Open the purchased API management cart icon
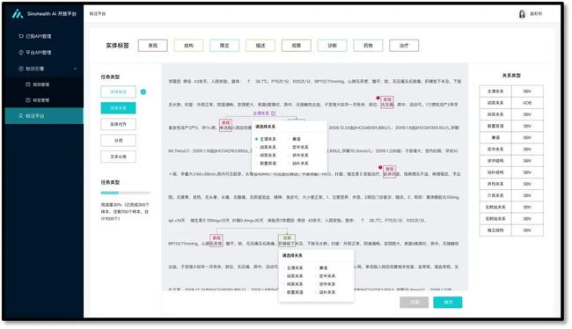This screenshot has height=329, width=572. coord(21,36)
